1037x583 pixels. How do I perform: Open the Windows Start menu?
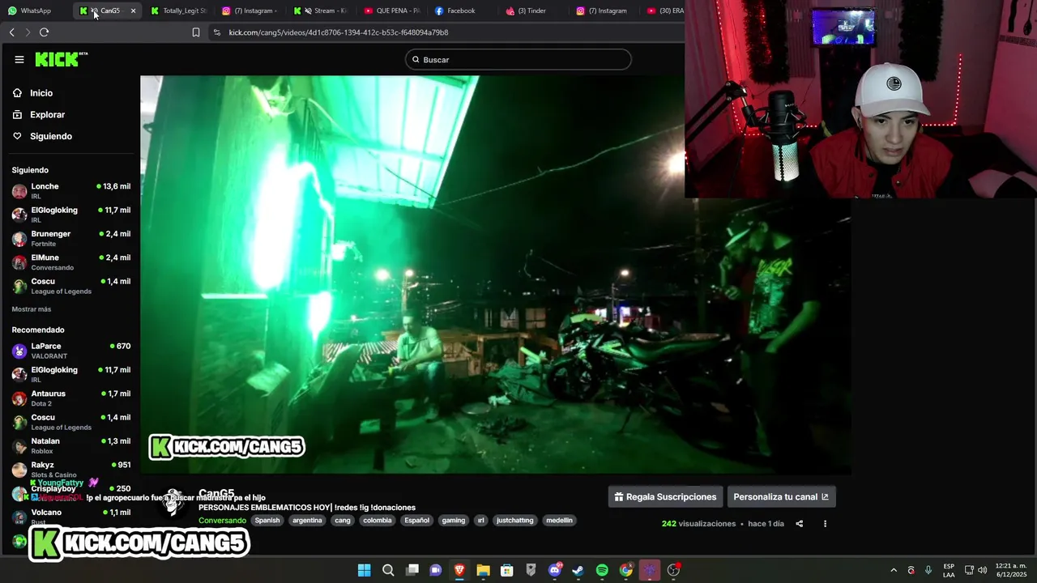pos(365,570)
